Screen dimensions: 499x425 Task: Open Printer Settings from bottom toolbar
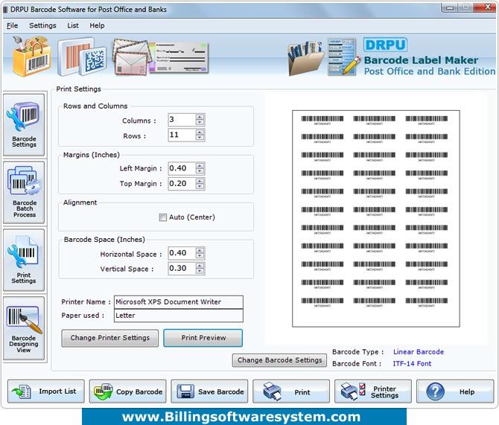(x=373, y=392)
